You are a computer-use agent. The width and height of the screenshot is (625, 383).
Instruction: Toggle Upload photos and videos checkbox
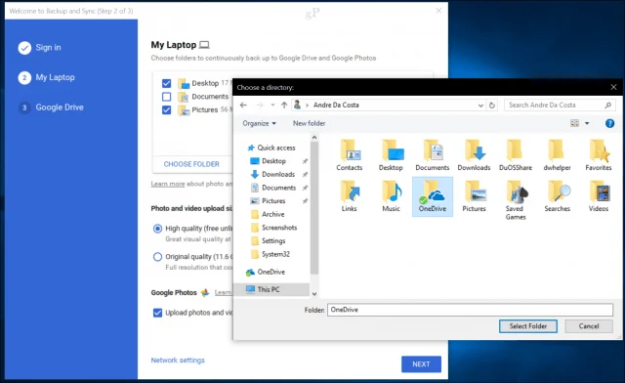point(157,313)
